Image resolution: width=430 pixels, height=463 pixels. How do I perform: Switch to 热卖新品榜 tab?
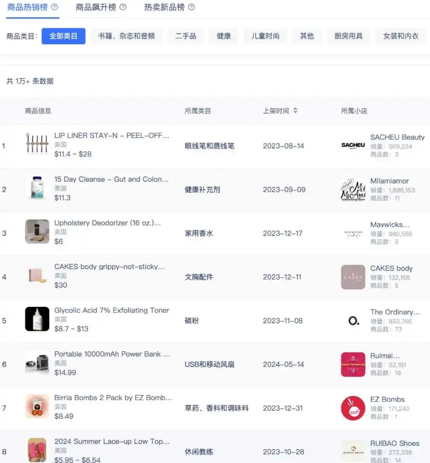164,7
